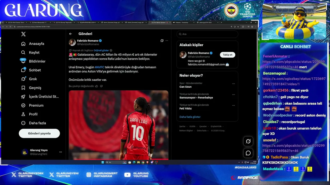Click Takip et to follow Fabrizio Romano
This screenshot has height=185, width=330.
228,55
